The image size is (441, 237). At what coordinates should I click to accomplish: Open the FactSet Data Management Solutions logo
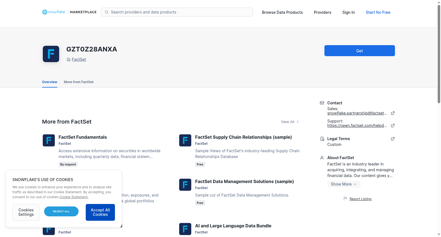coord(185,185)
